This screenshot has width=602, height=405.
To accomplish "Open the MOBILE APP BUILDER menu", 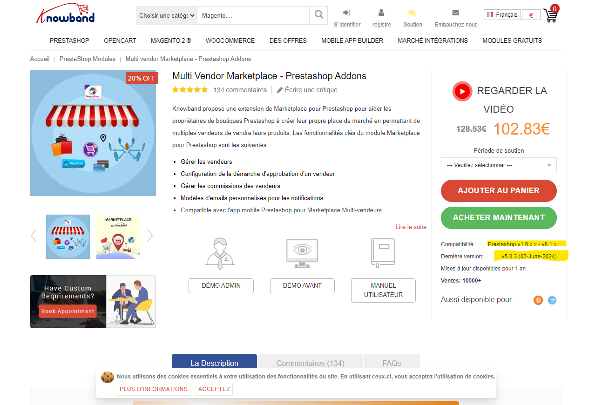I will 352,40.
